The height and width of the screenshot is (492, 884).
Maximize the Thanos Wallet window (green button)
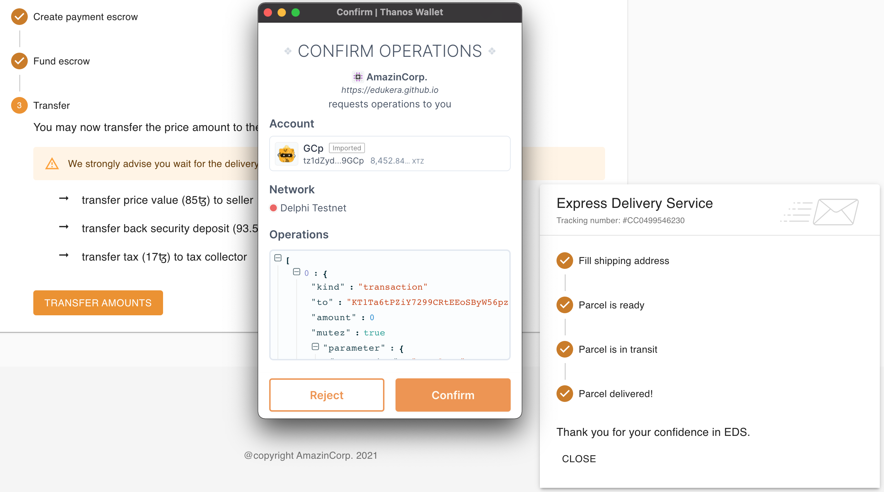(x=296, y=12)
